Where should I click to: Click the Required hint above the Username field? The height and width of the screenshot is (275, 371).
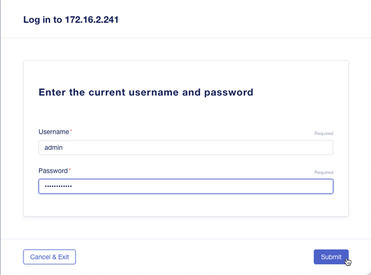(x=323, y=133)
